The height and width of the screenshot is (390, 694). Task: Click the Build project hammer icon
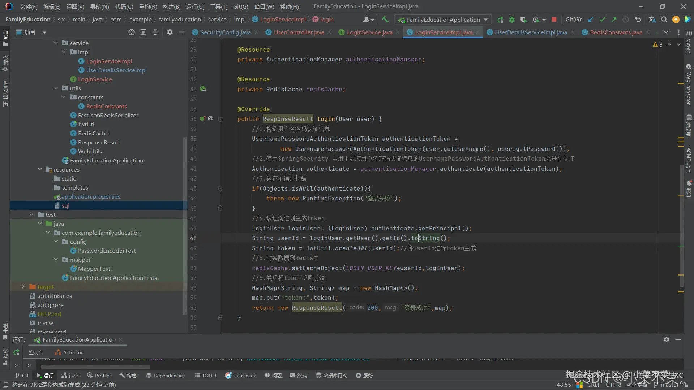(x=385, y=19)
